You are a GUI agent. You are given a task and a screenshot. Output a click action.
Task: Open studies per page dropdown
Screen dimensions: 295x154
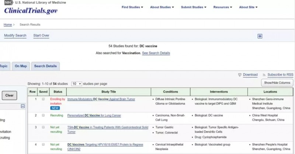tap(77, 84)
